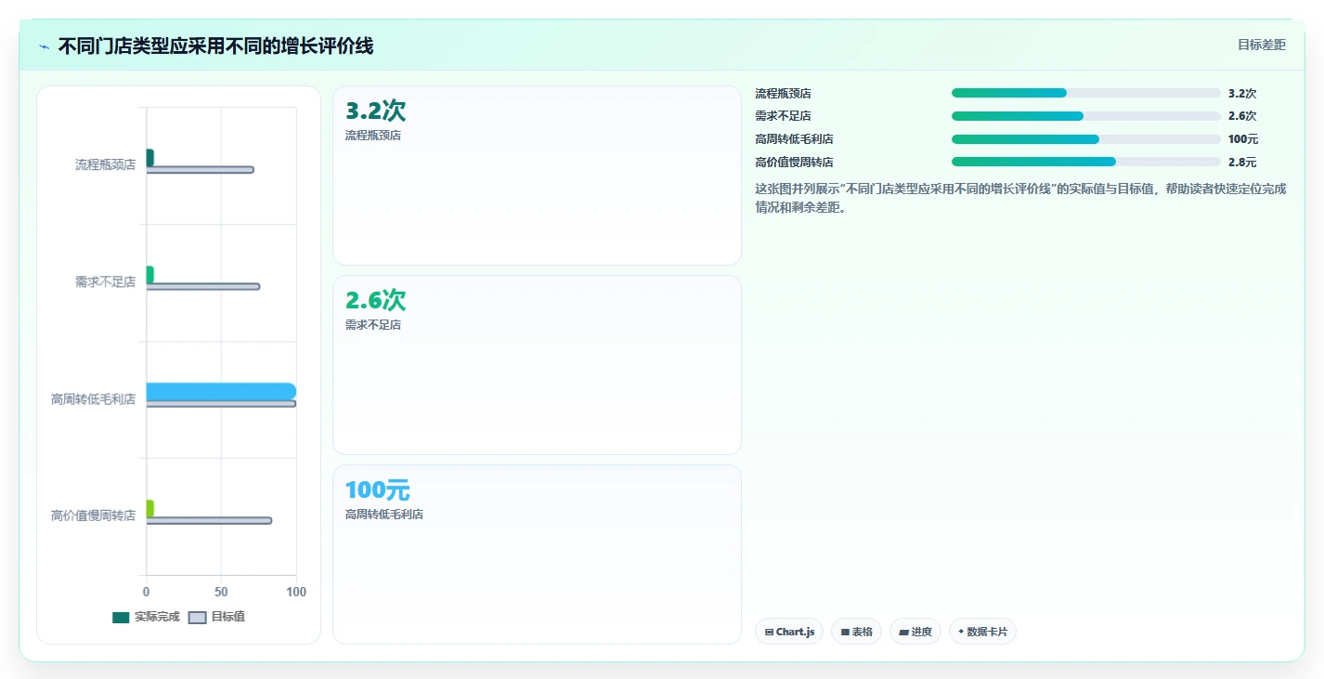The width and height of the screenshot is (1324, 679).
Task: Click the 进度 tag chip
Action: pos(915,632)
